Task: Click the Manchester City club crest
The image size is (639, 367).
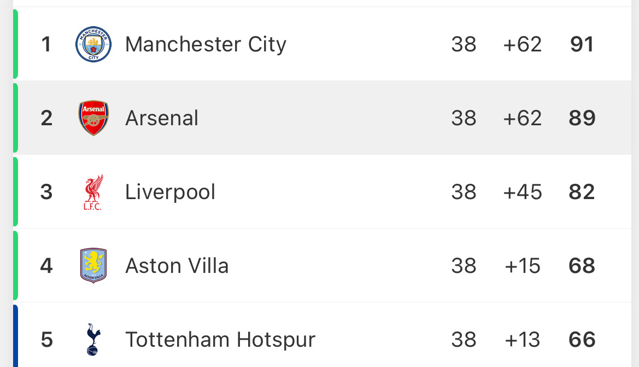Action: click(93, 44)
